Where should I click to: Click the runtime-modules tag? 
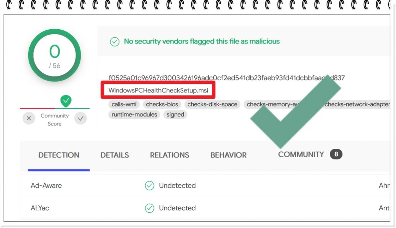point(134,115)
